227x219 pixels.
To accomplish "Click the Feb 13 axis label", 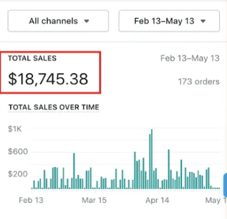I will [31, 200].
